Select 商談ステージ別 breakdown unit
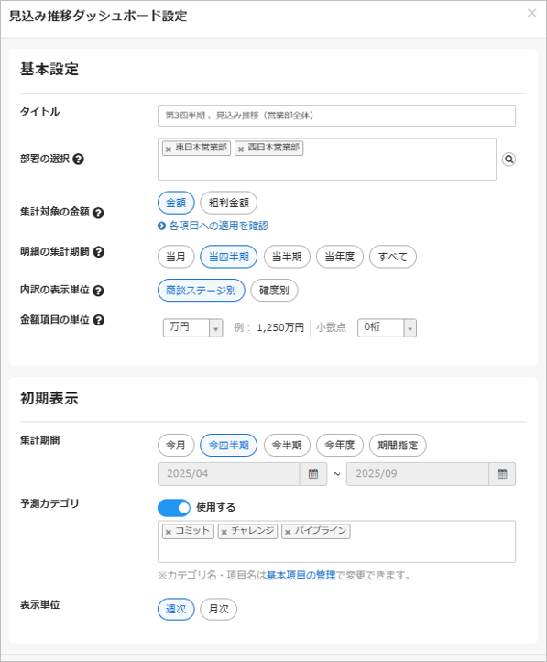 202,291
